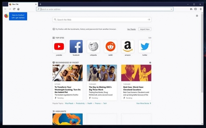This screenshot has height=128, width=206.
Task: Open the youtube top site tile
Action: coord(59,47)
